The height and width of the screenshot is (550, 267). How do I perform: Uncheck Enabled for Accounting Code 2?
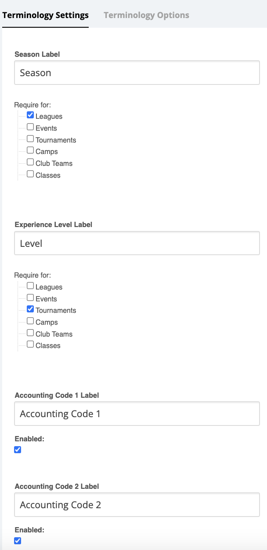pos(18,541)
